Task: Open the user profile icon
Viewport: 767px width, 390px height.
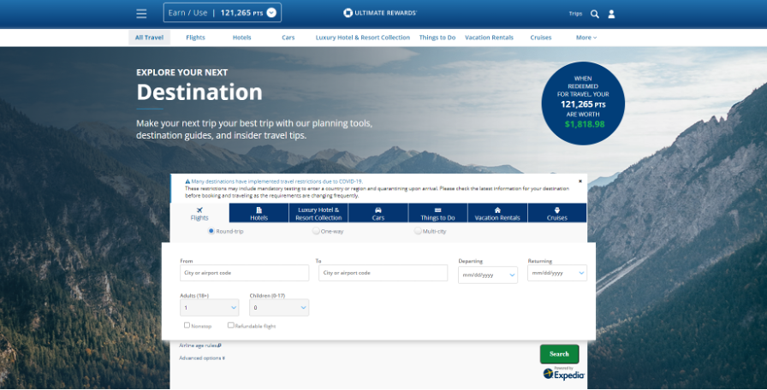Action: pos(611,14)
